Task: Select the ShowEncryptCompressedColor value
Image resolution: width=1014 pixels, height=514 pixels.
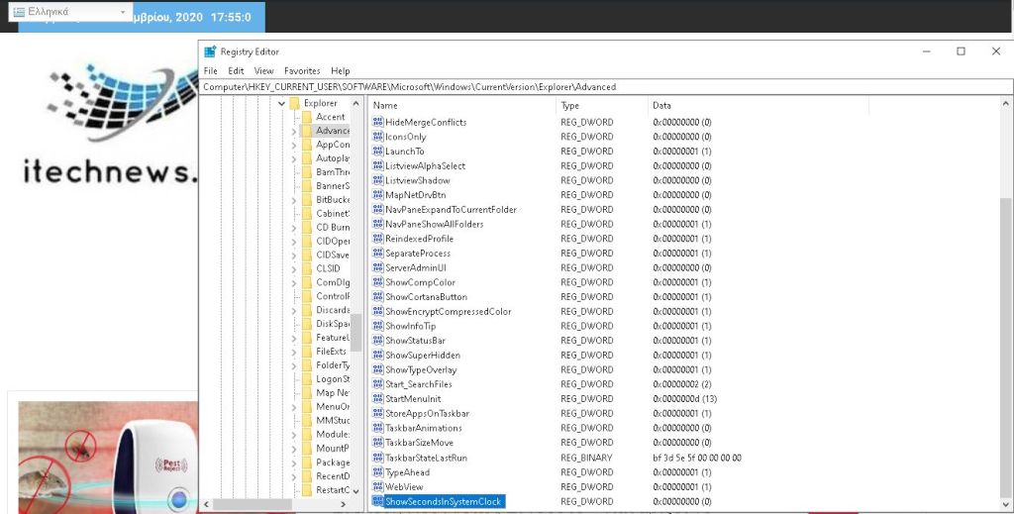Action: (x=449, y=311)
